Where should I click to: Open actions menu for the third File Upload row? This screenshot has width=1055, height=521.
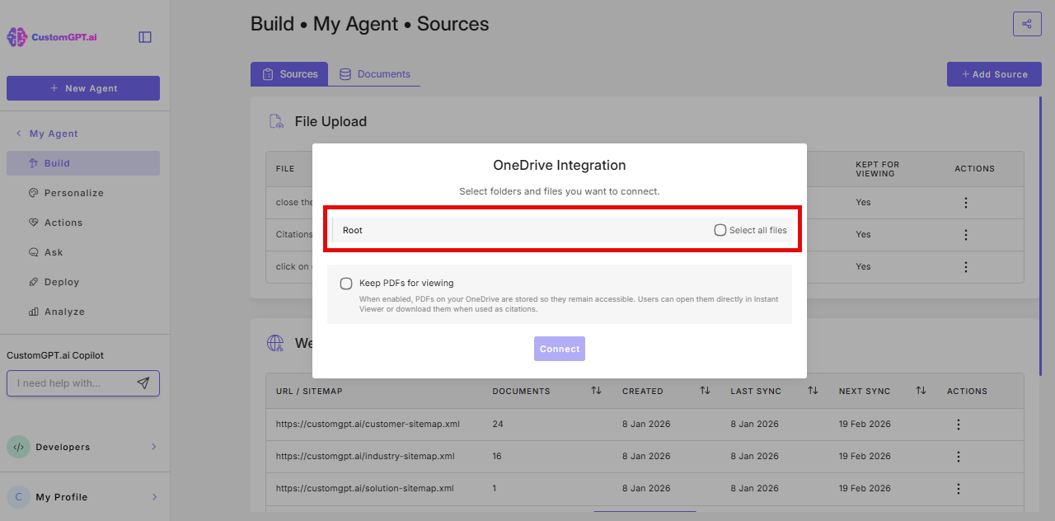966,267
